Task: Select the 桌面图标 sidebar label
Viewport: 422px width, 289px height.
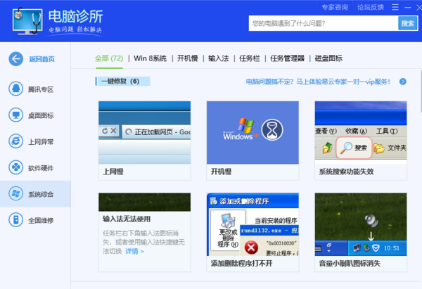Action: (41, 116)
